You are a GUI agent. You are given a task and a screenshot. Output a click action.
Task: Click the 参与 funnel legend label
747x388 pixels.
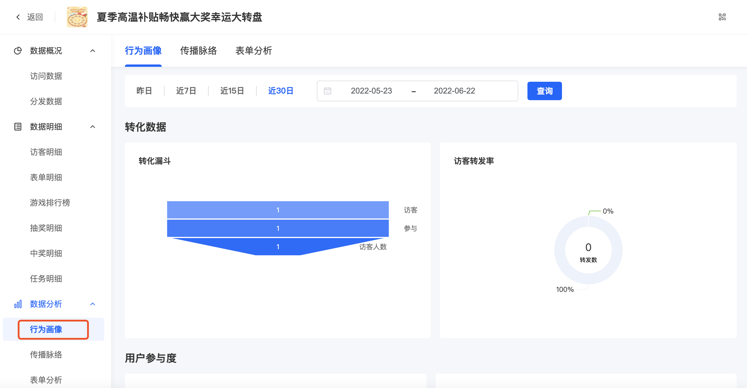(410, 229)
